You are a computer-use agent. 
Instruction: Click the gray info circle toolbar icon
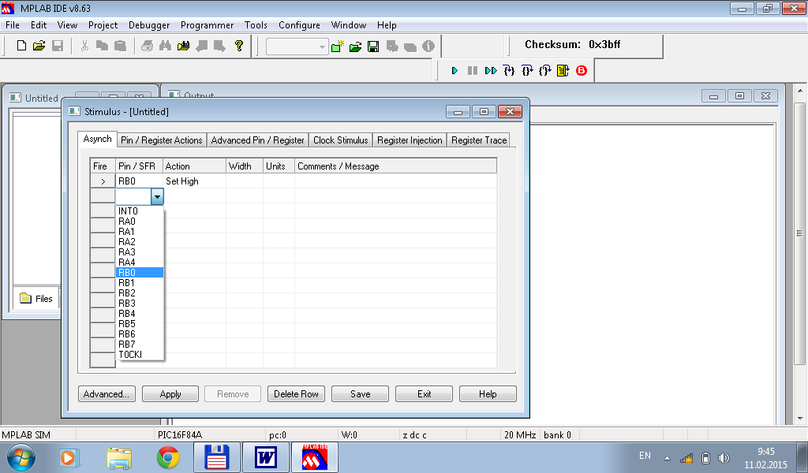428,47
